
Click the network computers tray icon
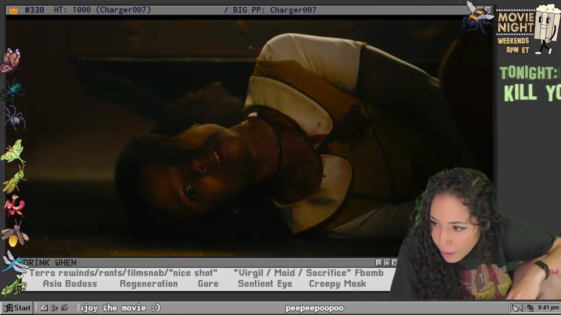pyautogui.click(x=530, y=308)
